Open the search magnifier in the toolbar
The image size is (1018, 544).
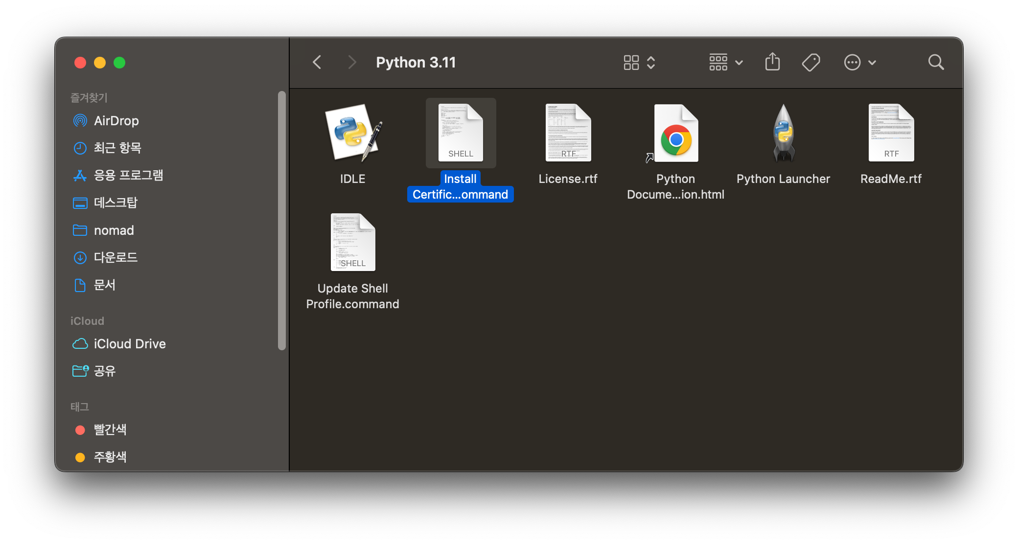936,62
